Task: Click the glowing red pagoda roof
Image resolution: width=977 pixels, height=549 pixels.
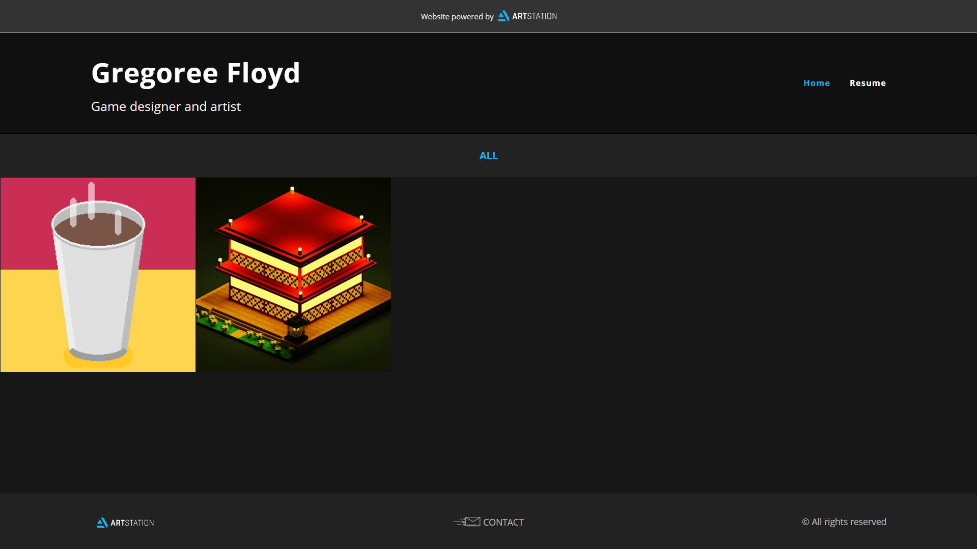Action: [x=295, y=223]
